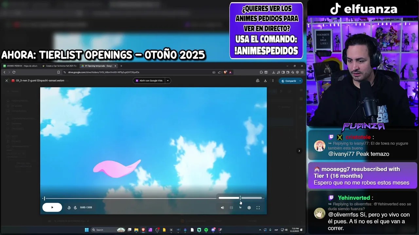Go to next file in Drive preview

299,151
